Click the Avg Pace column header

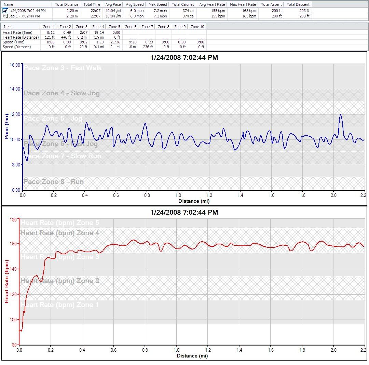pos(113,4)
